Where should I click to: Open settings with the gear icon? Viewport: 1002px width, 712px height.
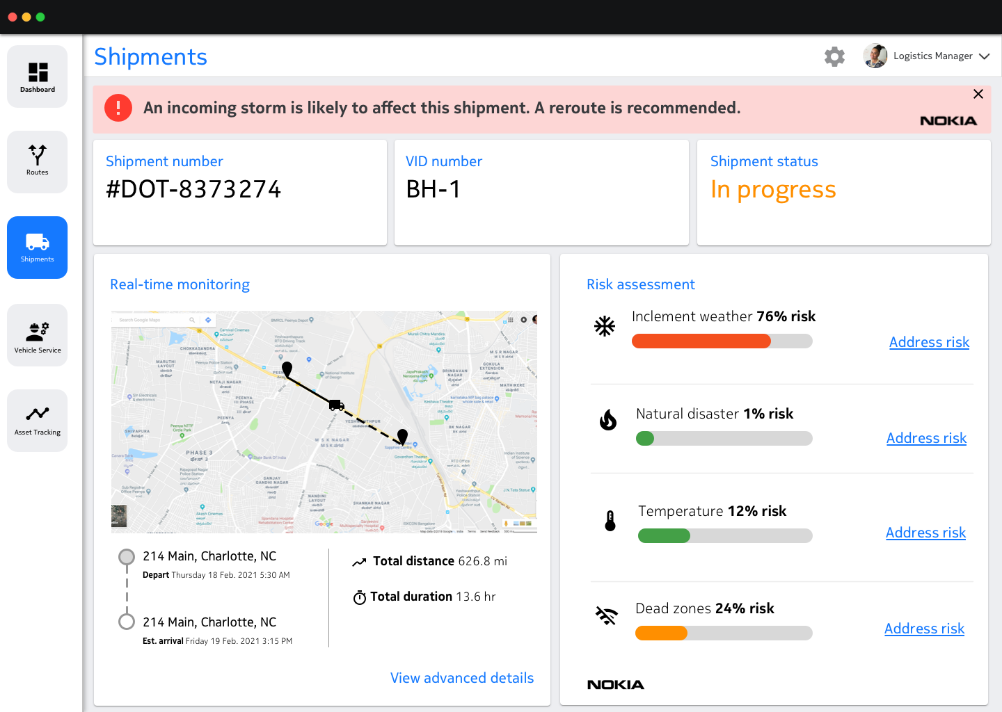pyautogui.click(x=834, y=56)
